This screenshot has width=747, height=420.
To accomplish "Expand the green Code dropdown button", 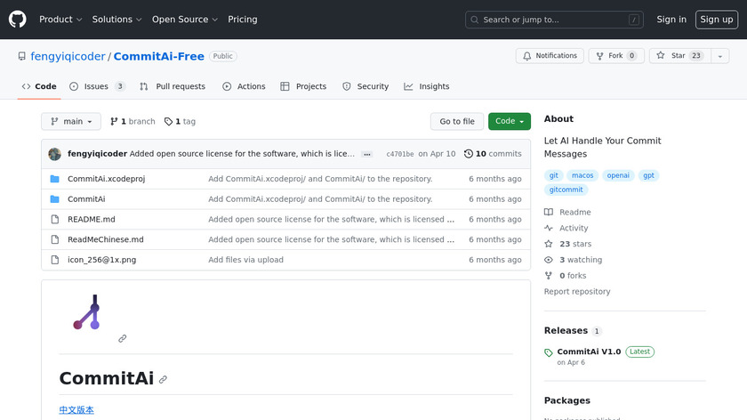I will point(510,122).
